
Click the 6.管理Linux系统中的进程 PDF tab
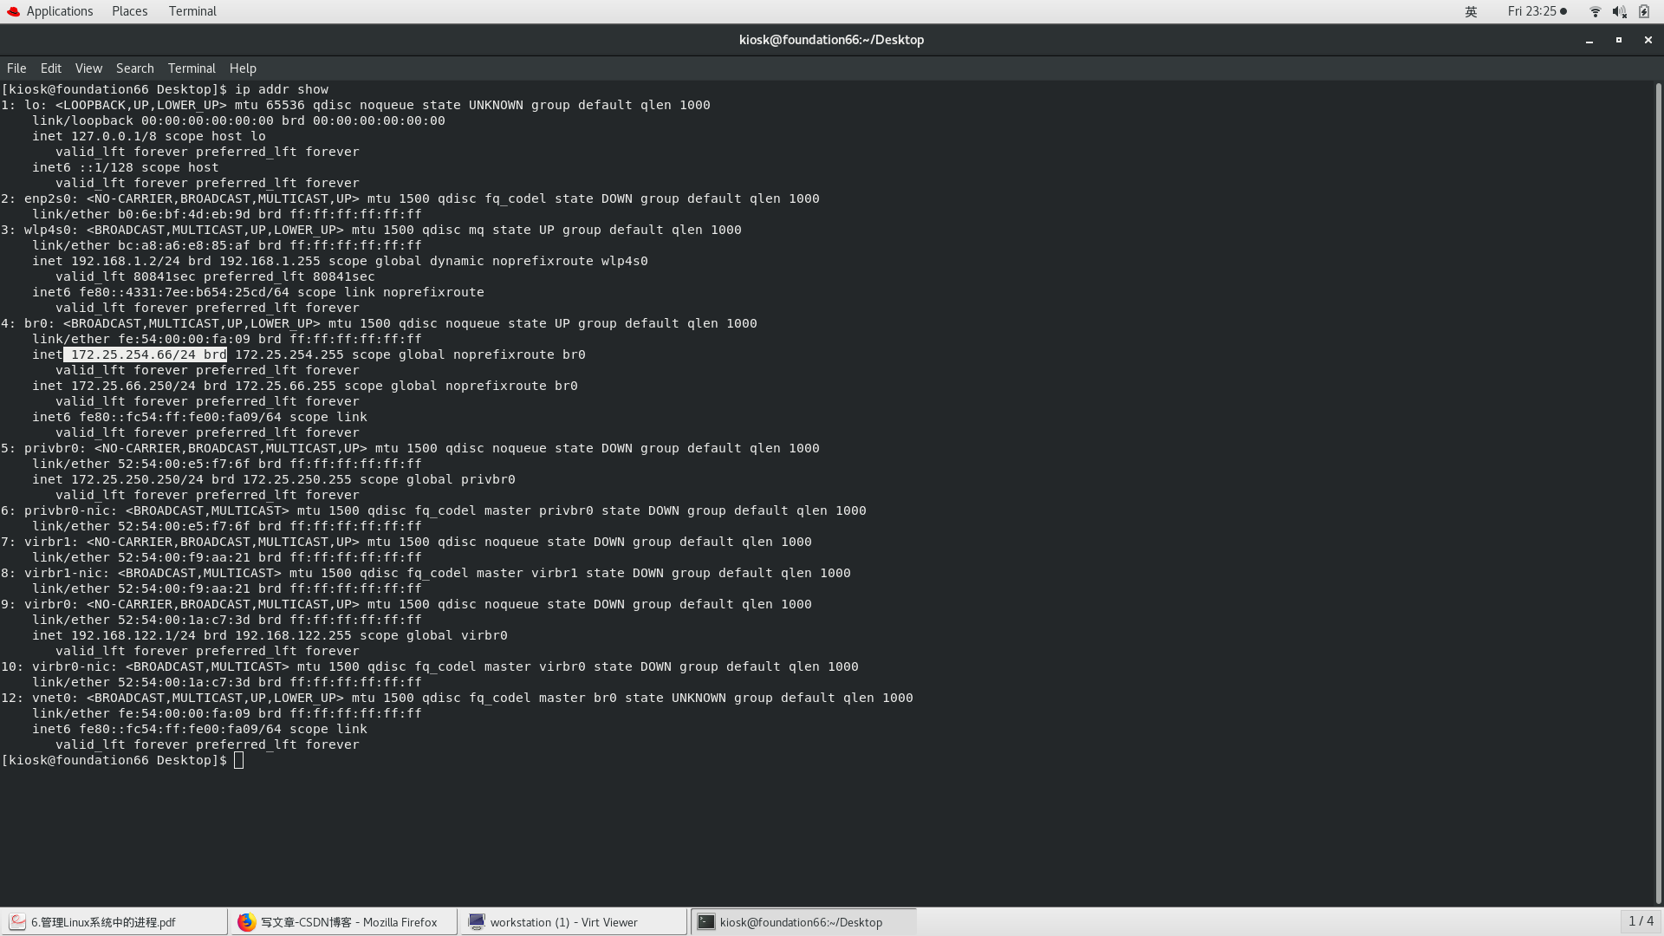[x=114, y=922]
